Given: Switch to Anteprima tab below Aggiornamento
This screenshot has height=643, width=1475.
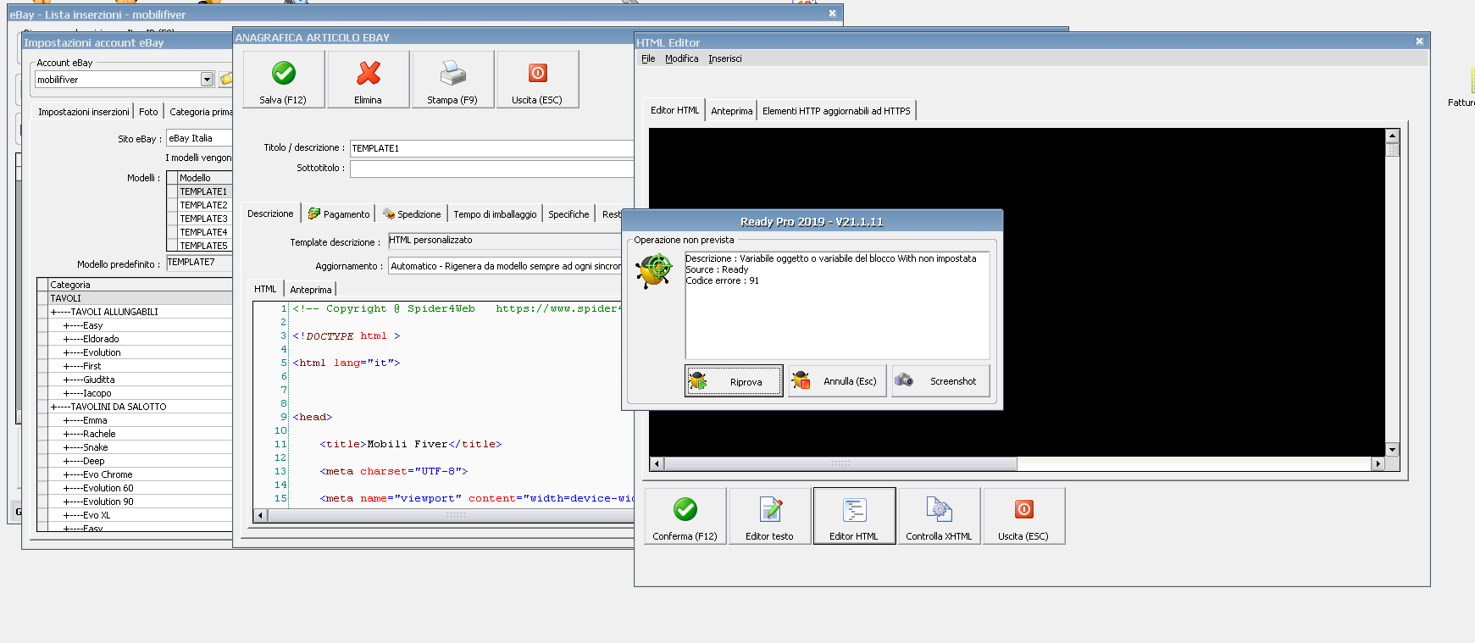Looking at the screenshot, I should (311, 290).
